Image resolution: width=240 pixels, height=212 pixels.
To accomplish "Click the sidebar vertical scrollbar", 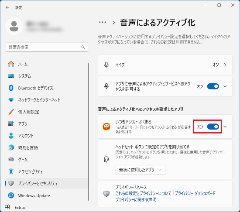I will [x=88, y=132].
